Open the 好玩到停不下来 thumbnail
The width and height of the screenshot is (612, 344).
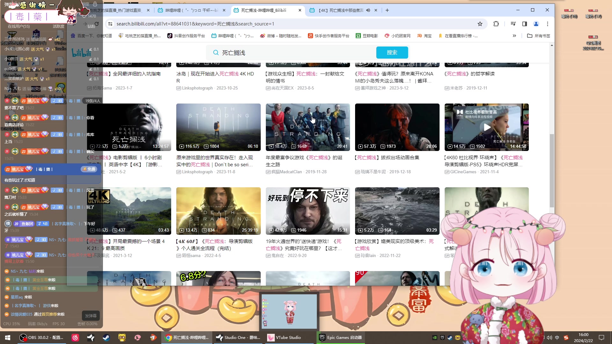[308, 211]
